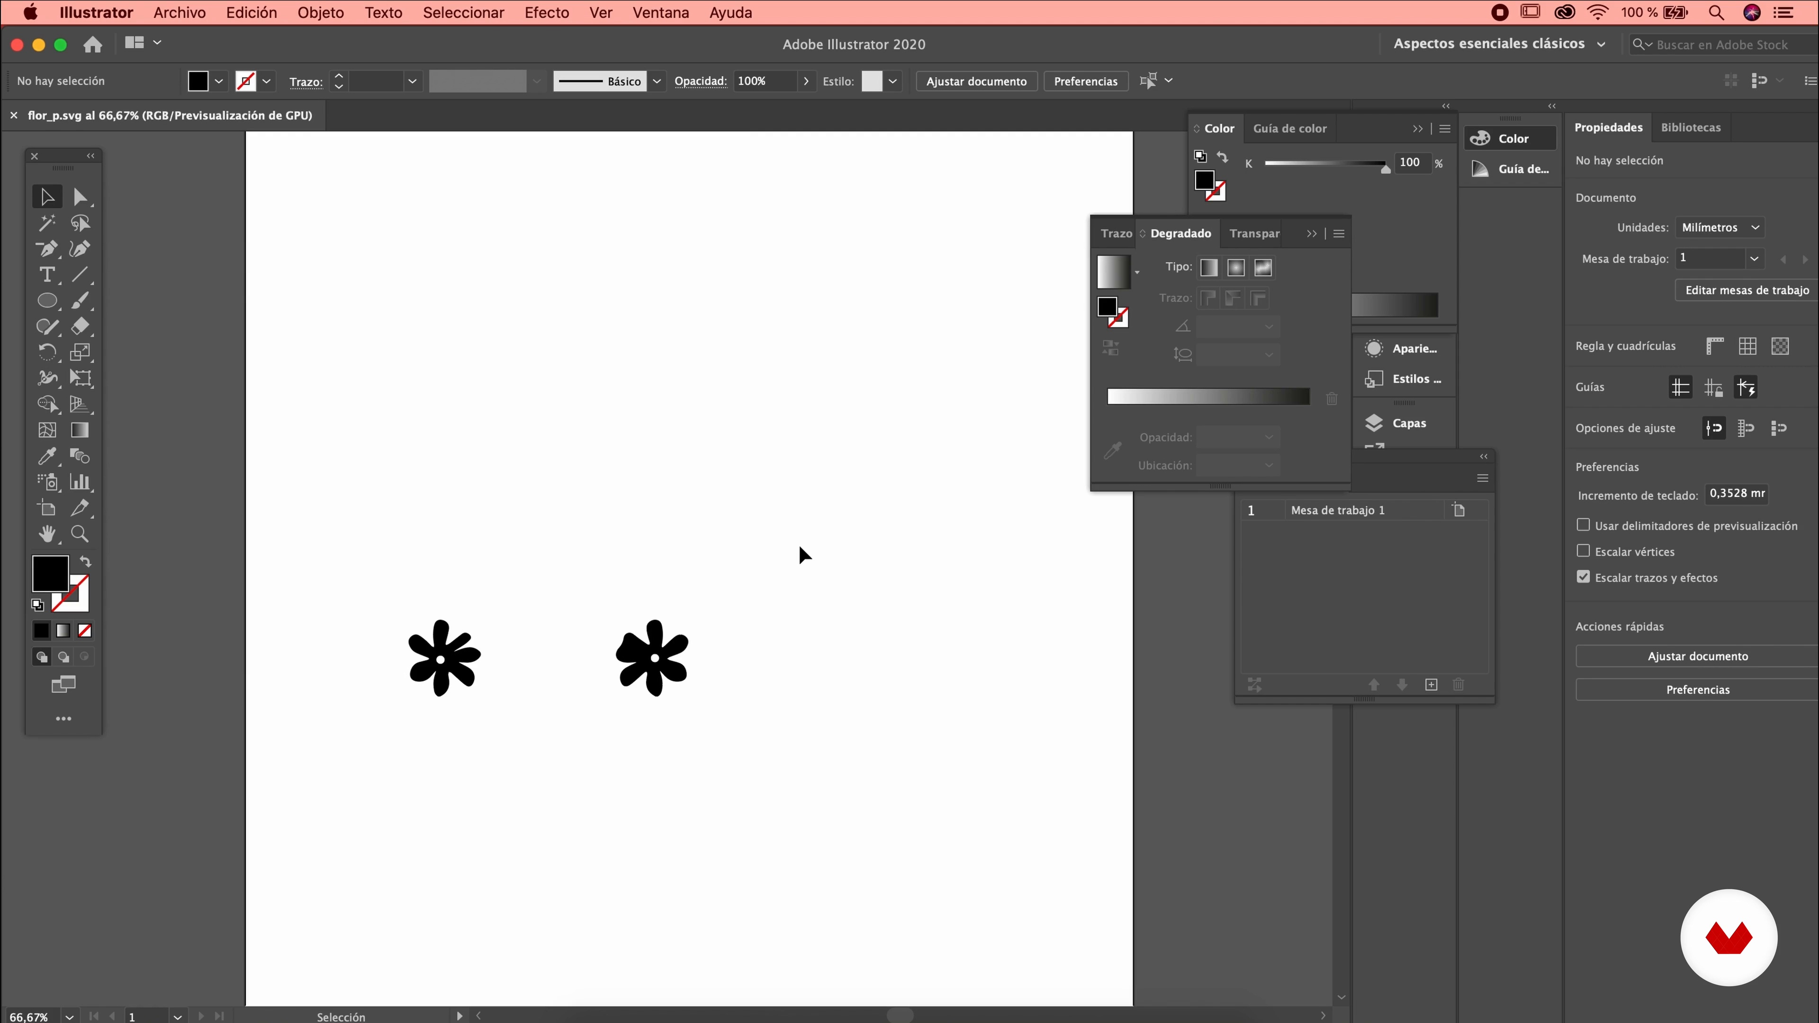Open fill color dropdown in control bar
This screenshot has width=1819, height=1023.
219,81
